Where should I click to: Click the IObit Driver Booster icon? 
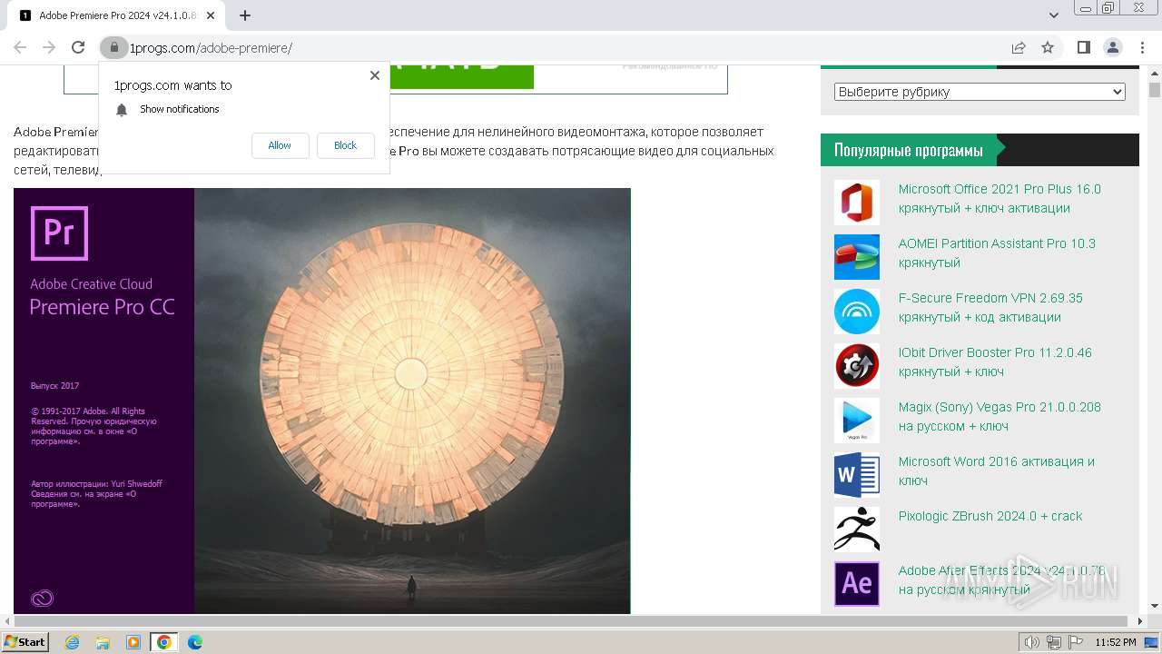click(857, 366)
